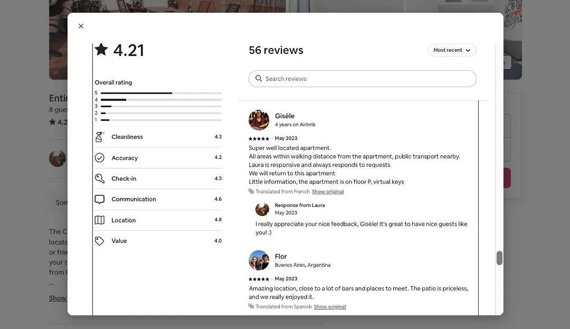
Task: Click the Response from Laura label
Action: [x=300, y=205]
